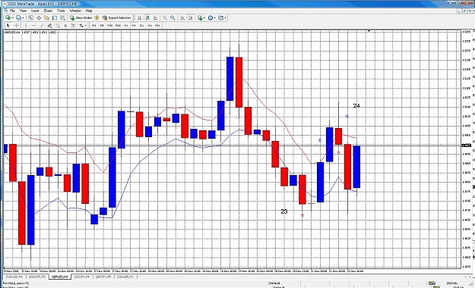Image resolution: width=475 pixels, height=288 pixels.
Task: Select the Cursor arrow tool
Action: pos(8,25)
